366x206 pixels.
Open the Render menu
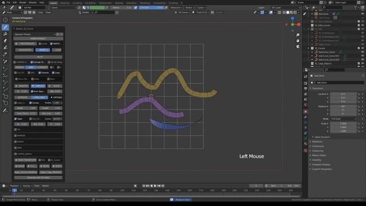coord(23,2)
